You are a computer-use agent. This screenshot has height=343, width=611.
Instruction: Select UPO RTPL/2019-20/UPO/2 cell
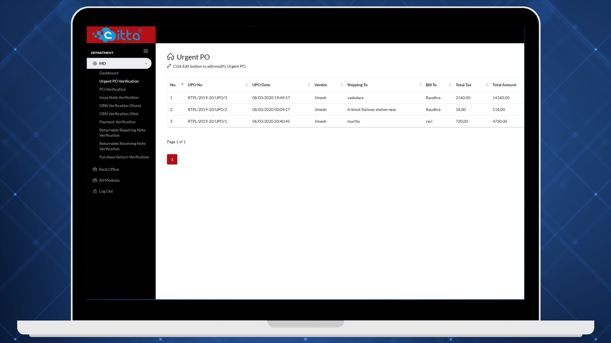207,110
